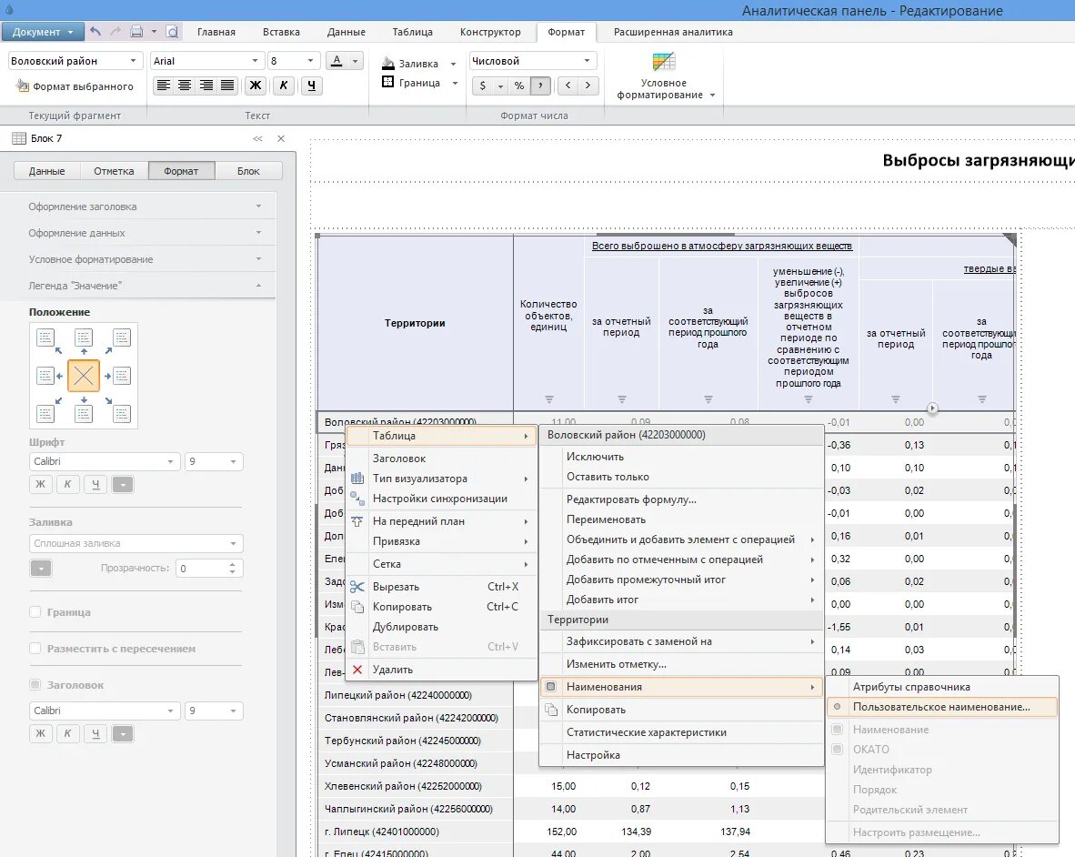Click the scissors Вырезать context menu item
This screenshot has height=857, width=1075.
[x=395, y=587]
